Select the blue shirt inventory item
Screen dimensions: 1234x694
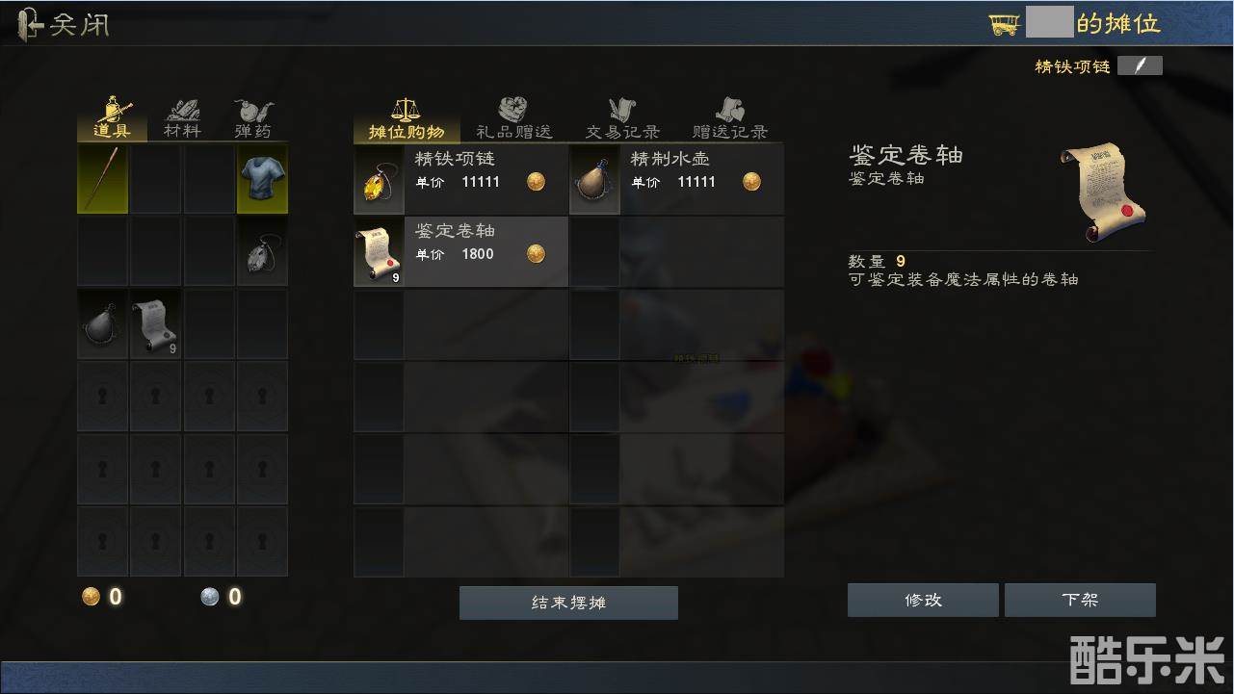pyautogui.click(x=262, y=179)
